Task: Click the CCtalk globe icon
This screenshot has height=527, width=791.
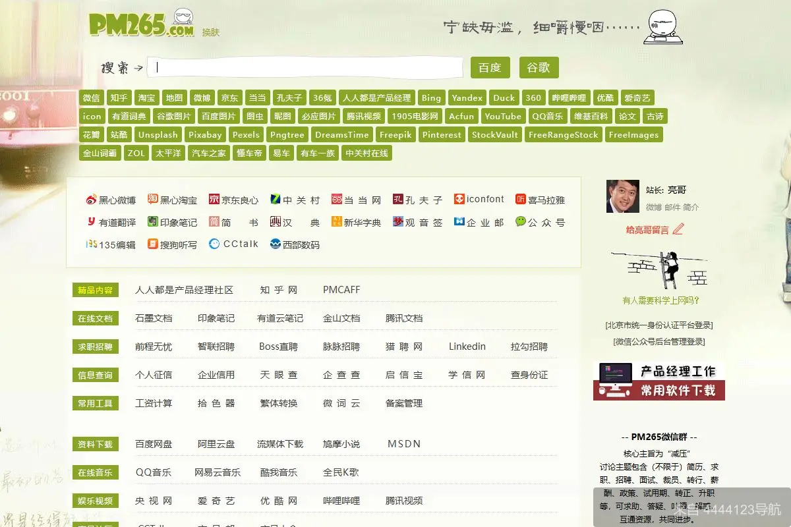Action: pos(213,244)
